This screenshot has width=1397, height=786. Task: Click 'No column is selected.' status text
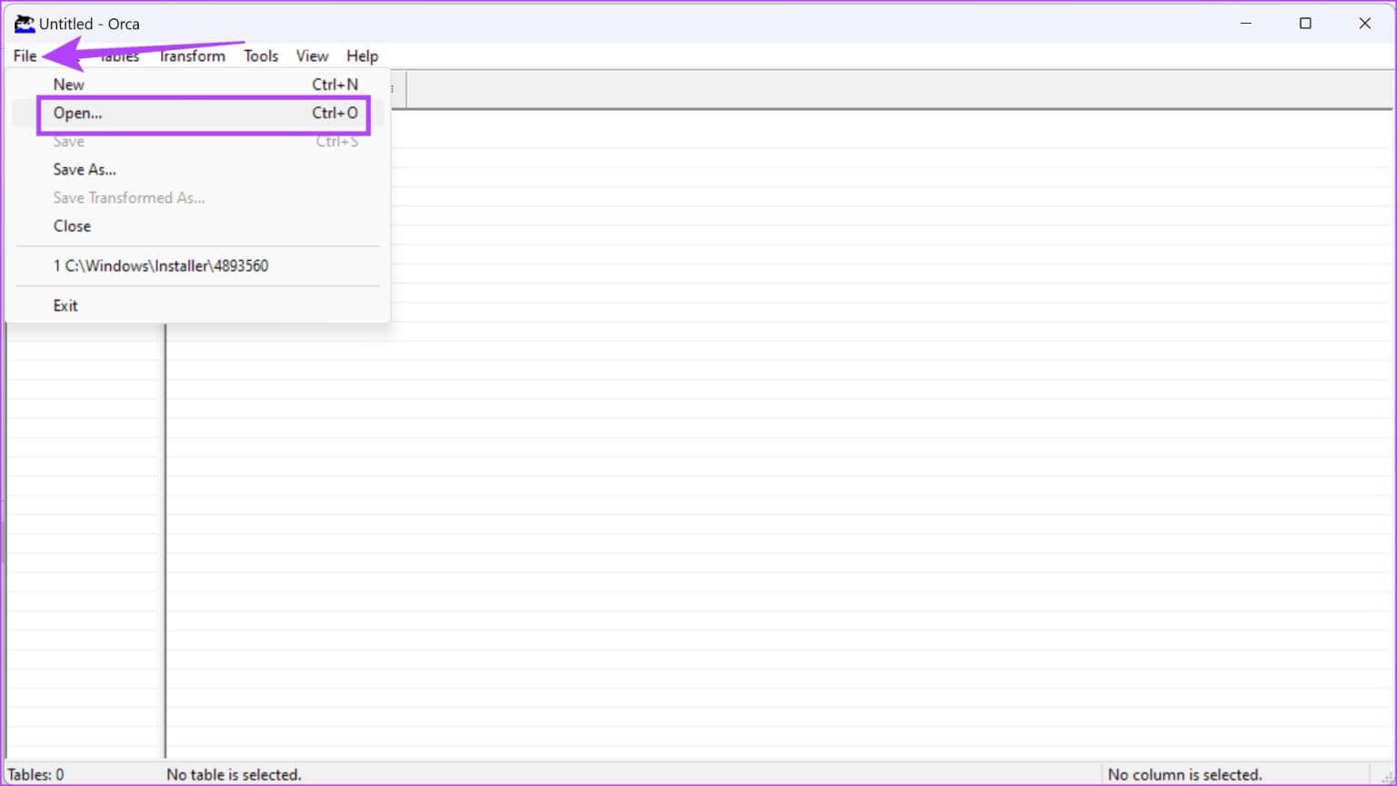(x=1184, y=774)
